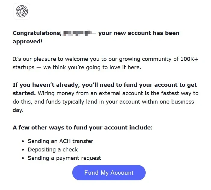Click the bullet point beside Depositing a check
The height and width of the screenshot is (190, 211).
tap(23, 149)
